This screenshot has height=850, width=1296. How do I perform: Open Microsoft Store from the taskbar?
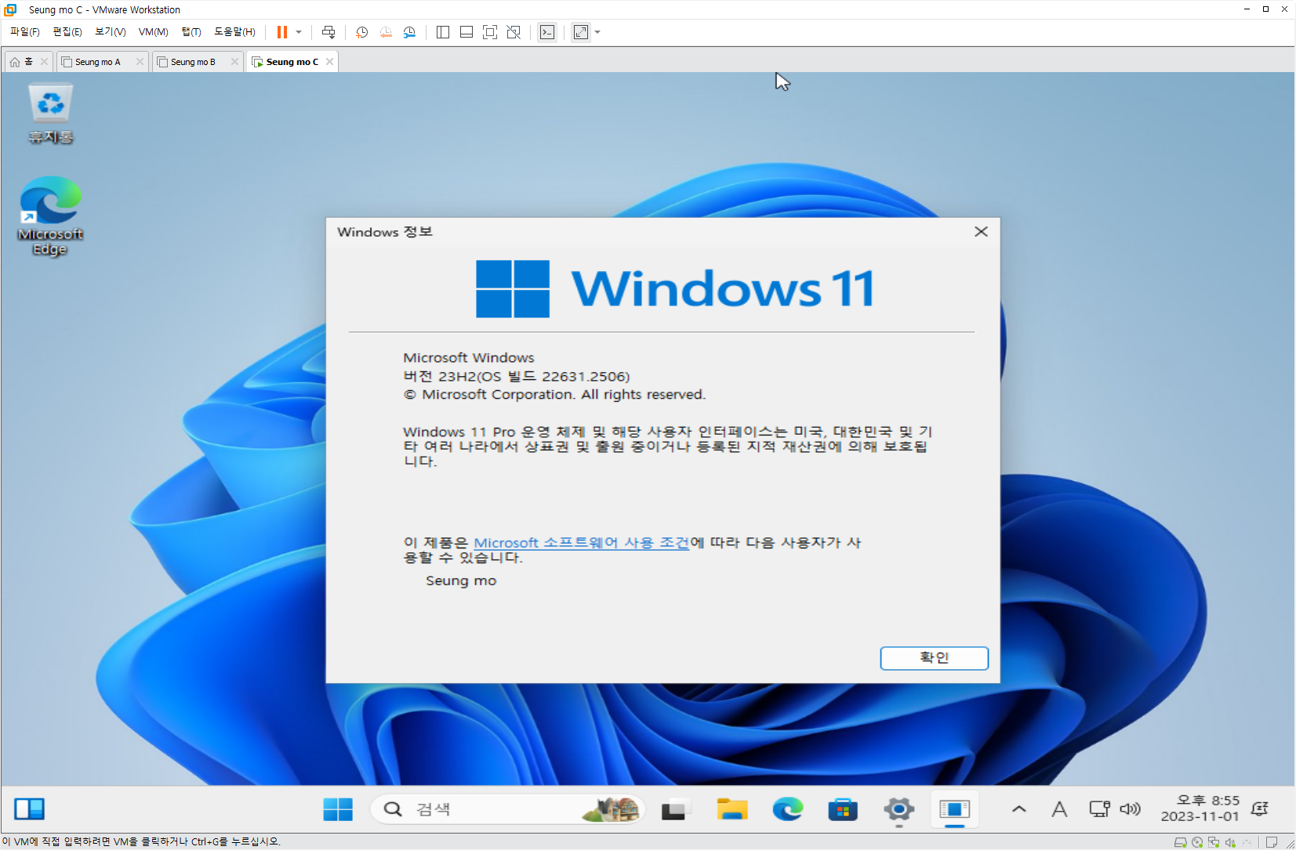pos(843,809)
